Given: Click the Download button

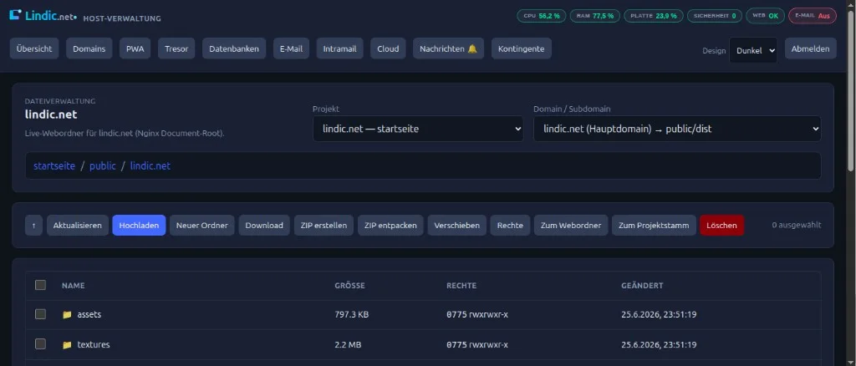Looking at the screenshot, I should [x=264, y=226].
